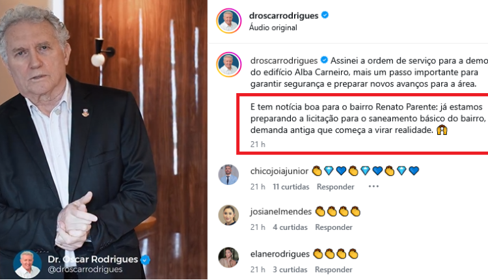Screen dimensions: 488x280
Task: Reply to josianelmendes' comment
Action: (334, 227)
